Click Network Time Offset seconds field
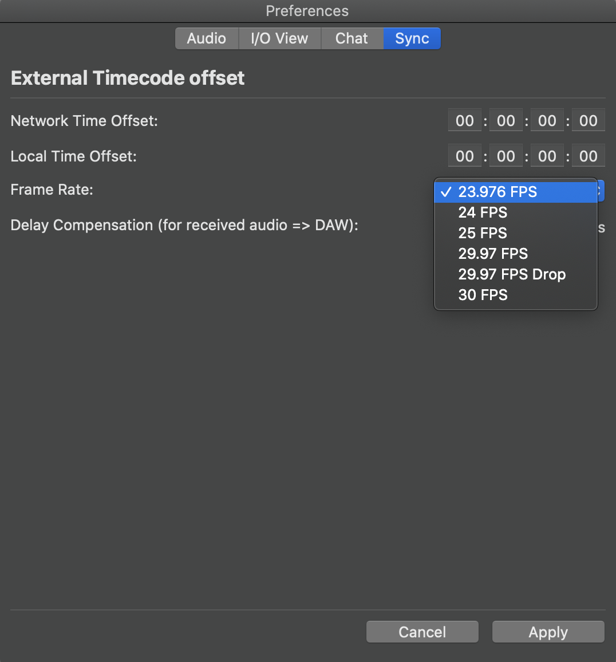 point(547,121)
